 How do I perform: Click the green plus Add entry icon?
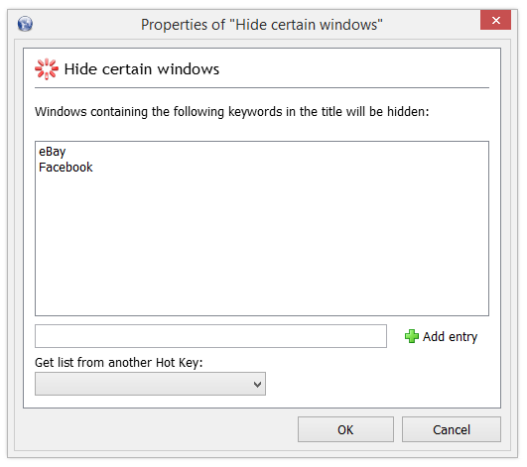pyautogui.click(x=412, y=336)
